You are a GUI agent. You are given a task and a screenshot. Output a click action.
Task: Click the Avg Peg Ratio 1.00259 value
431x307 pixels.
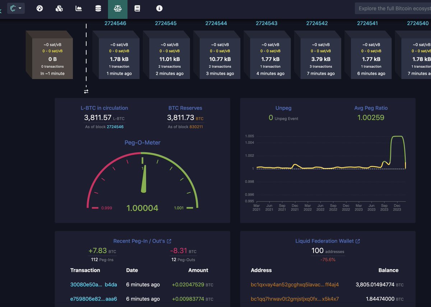(x=371, y=117)
